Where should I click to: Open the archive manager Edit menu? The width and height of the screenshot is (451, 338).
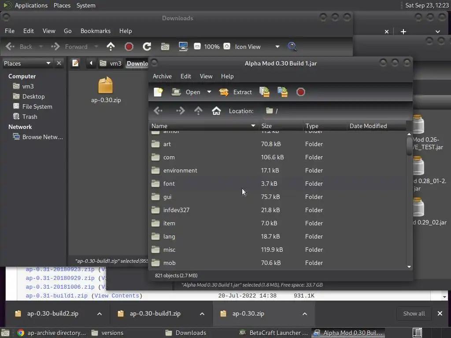coord(186,76)
